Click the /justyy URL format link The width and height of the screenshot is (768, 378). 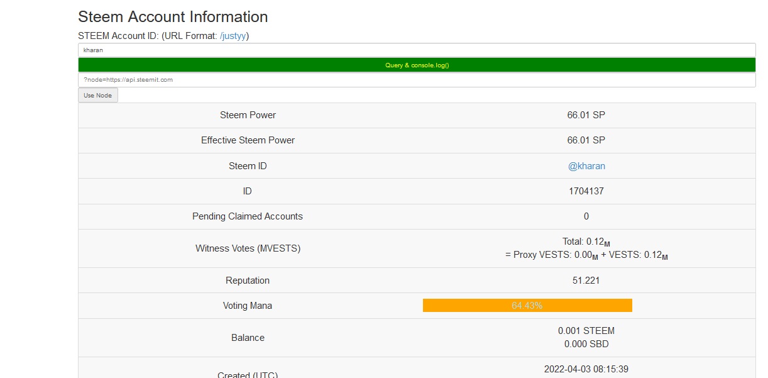pos(233,36)
